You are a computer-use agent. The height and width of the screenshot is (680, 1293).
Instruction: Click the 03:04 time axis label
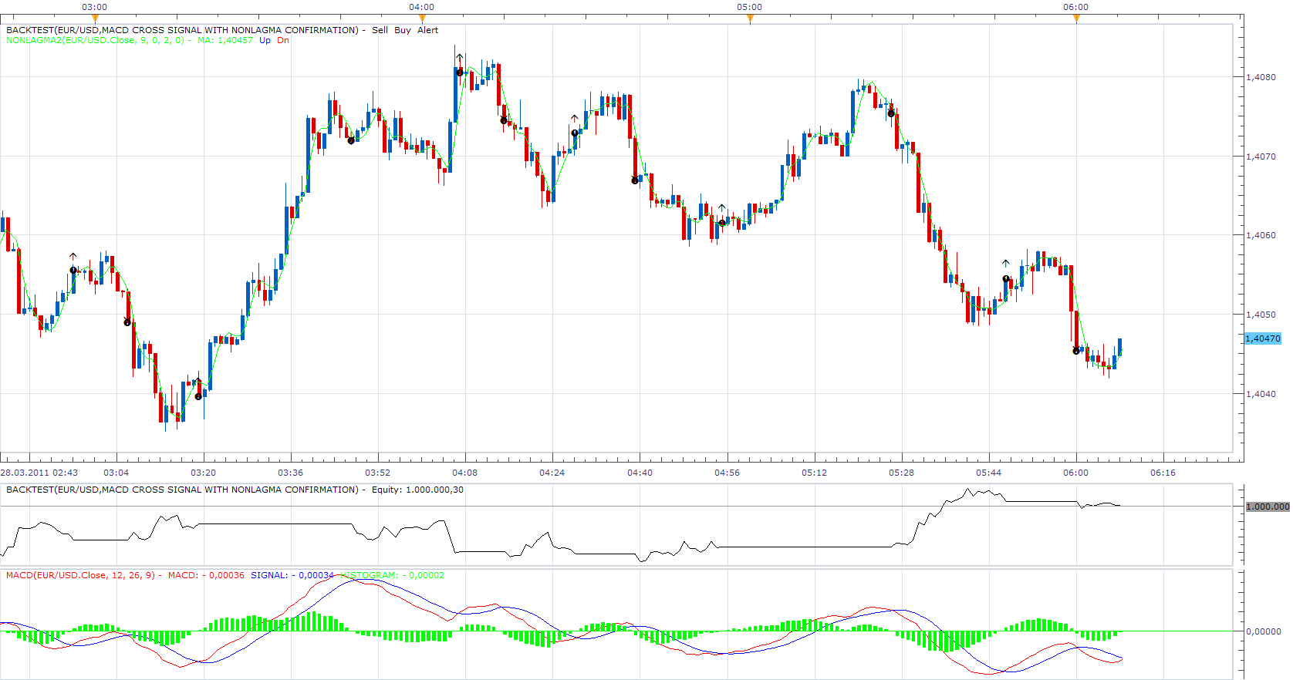116,473
